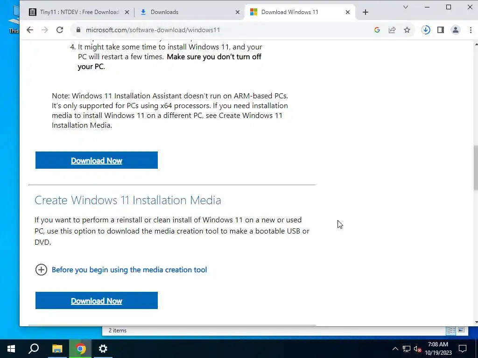
Task: Switch to the Downloads tab
Action: [190, 12]
